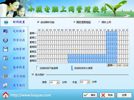Click the 星期六 row label
The image size is (134, 100).
pos(33,56)
